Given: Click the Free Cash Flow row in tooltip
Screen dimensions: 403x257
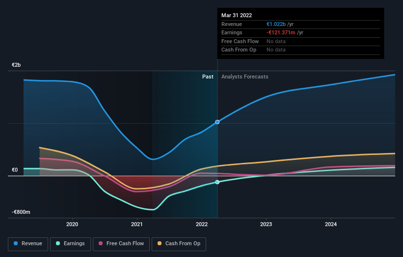Looking at the screenshot, I should 301,41.
